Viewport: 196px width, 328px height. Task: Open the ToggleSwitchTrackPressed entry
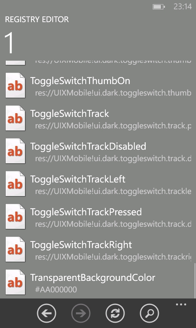click(98, 217)
